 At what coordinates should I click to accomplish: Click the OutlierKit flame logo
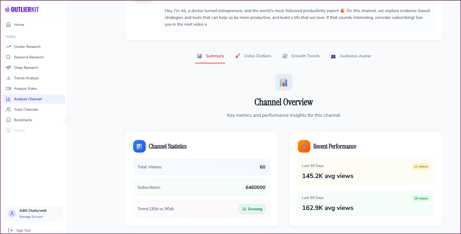click(x=7, y=9)
